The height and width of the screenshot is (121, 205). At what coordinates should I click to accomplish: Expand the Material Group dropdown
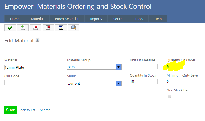[119, 67]
